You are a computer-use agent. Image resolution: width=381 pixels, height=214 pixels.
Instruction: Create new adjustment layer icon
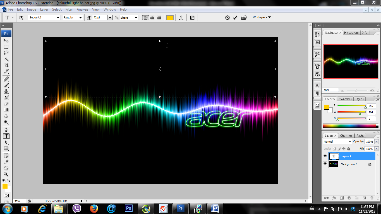click(x=349, y=198)
